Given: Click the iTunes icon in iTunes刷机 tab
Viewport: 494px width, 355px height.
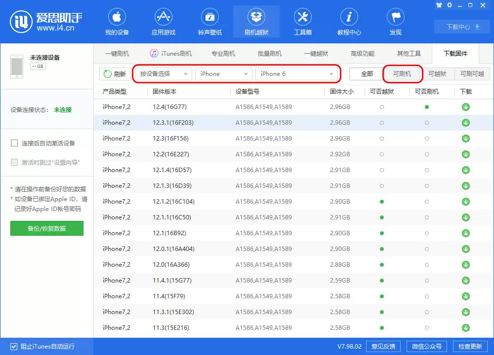Looking at the screenshot, I should tap(154, 53).
